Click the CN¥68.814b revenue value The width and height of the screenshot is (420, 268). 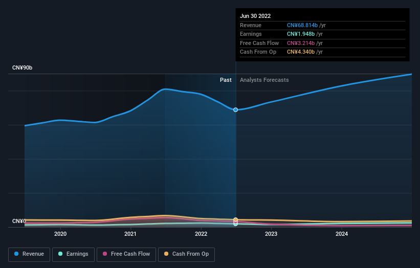[x=302, y=25]
